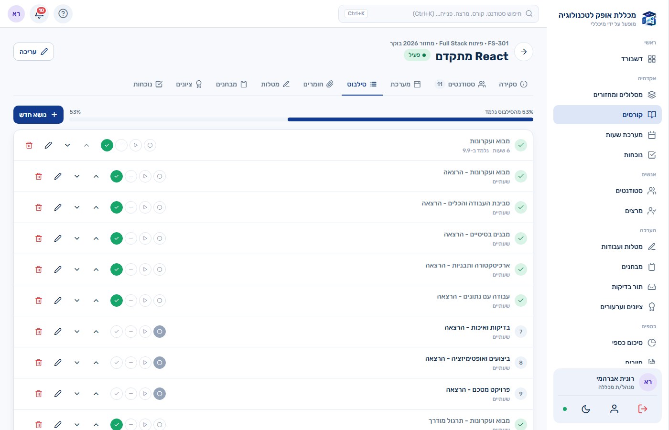Go back using the arrow beside the course title
The height and width of the screenshot is (430, 669).
(x=524, y=52)
